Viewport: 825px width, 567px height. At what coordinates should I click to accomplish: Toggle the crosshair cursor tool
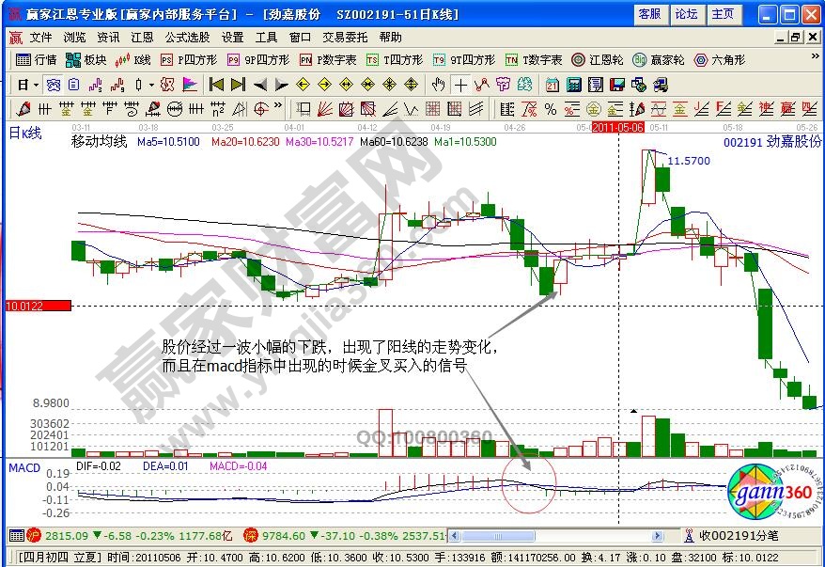[x=461, y=87]
